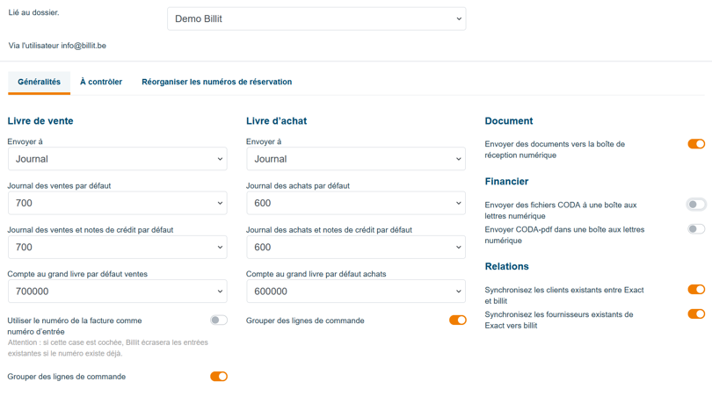Enable using invoice number as numéro d'entrée
The height and width of the screenshot is (396, 712).
[x=219, y=320]
